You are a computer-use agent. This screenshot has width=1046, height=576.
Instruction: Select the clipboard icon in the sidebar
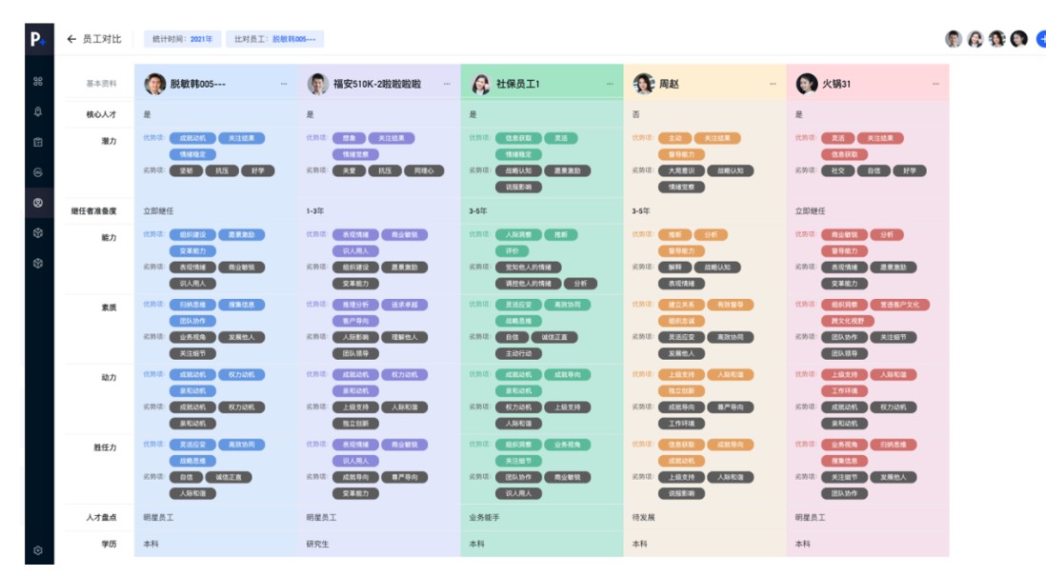click(x=38, y=142)
